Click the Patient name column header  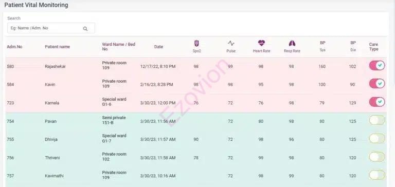click(58, 47)
